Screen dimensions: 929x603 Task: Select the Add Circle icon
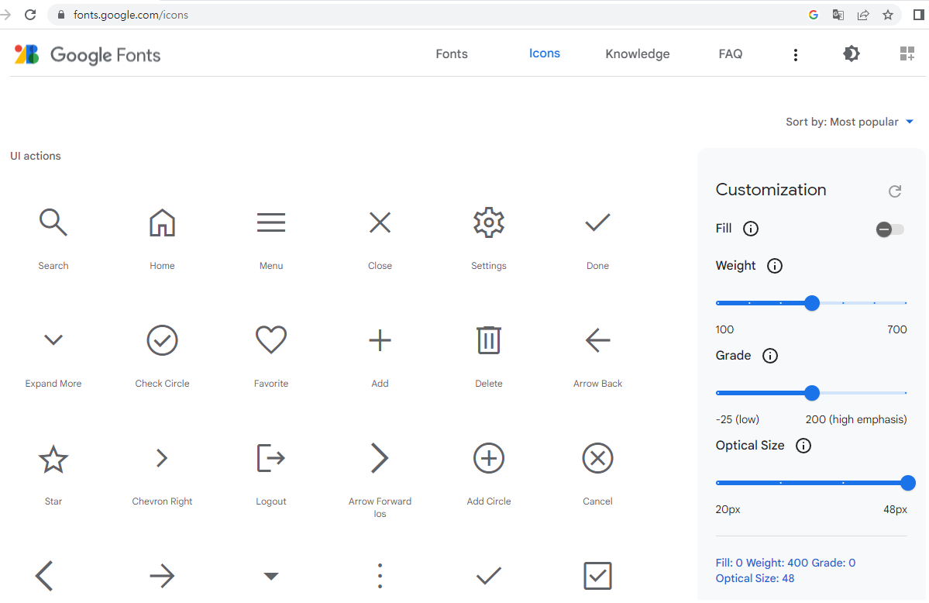[x=489, y=458]
